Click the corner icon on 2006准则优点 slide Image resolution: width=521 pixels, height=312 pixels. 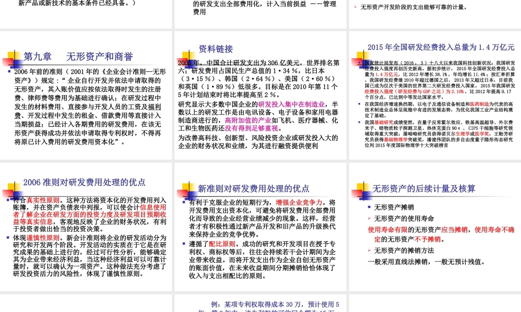(11, 186)
